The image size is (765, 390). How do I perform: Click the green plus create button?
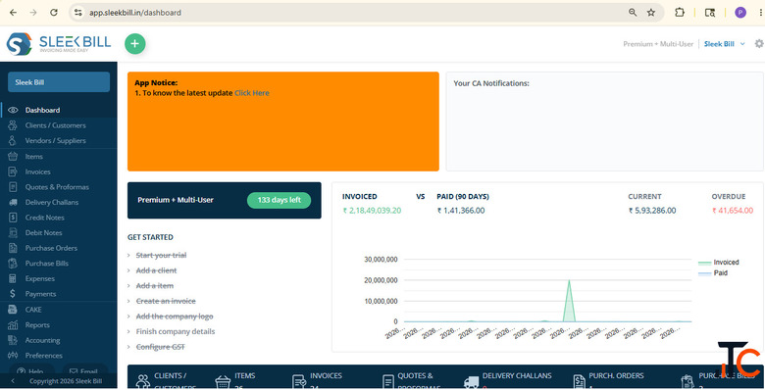(x=135, y=44)
